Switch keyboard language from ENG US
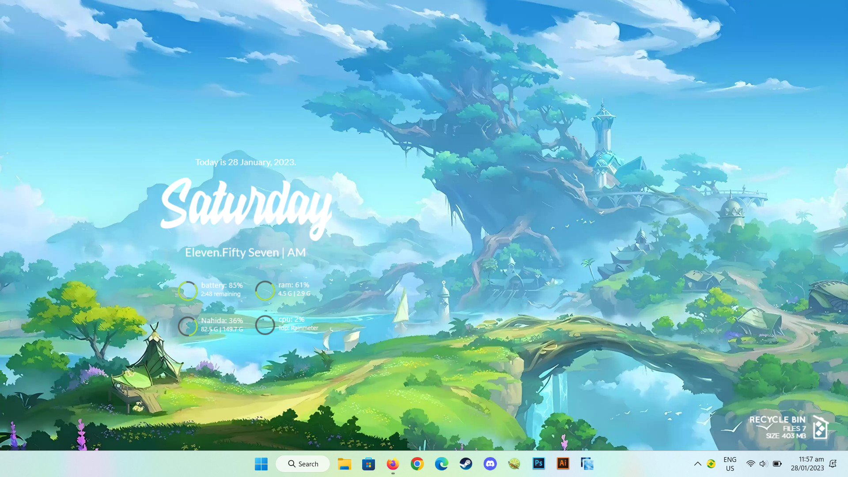The width and height of the screenshot is (848, 477). 729,464
